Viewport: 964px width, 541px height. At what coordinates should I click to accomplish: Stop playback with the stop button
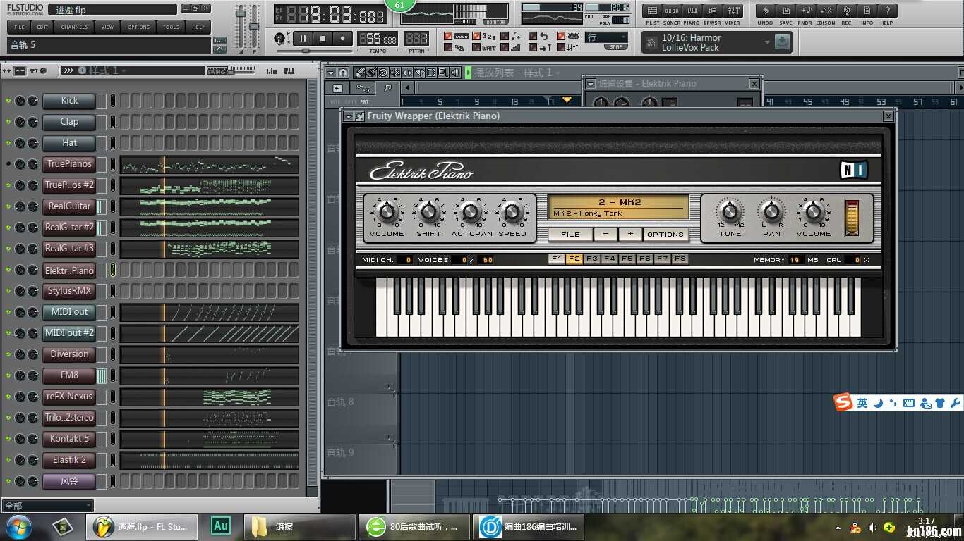[x=323, y=39]
